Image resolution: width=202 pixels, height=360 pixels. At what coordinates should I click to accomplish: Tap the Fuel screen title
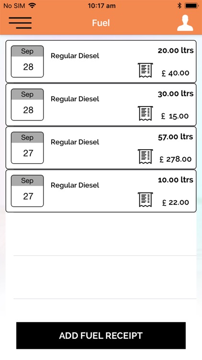(x=101, y=23)
